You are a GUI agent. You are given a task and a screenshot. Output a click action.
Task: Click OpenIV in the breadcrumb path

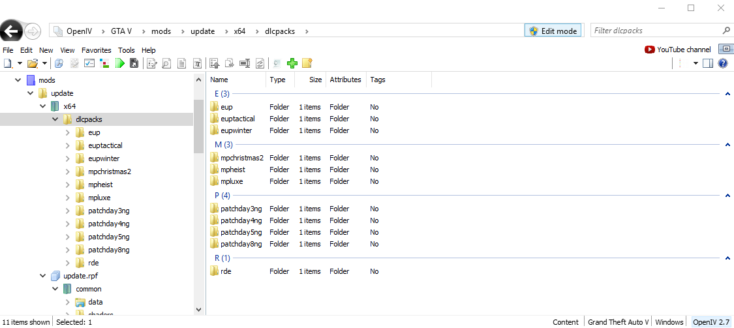click(x=79, y=31)
